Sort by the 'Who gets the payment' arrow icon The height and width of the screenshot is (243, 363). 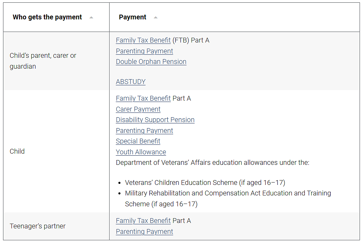click(91, 17)
